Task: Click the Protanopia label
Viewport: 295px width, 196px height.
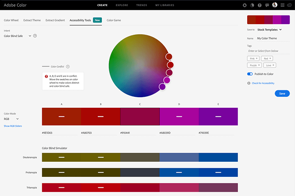Action: click(31, 172)
